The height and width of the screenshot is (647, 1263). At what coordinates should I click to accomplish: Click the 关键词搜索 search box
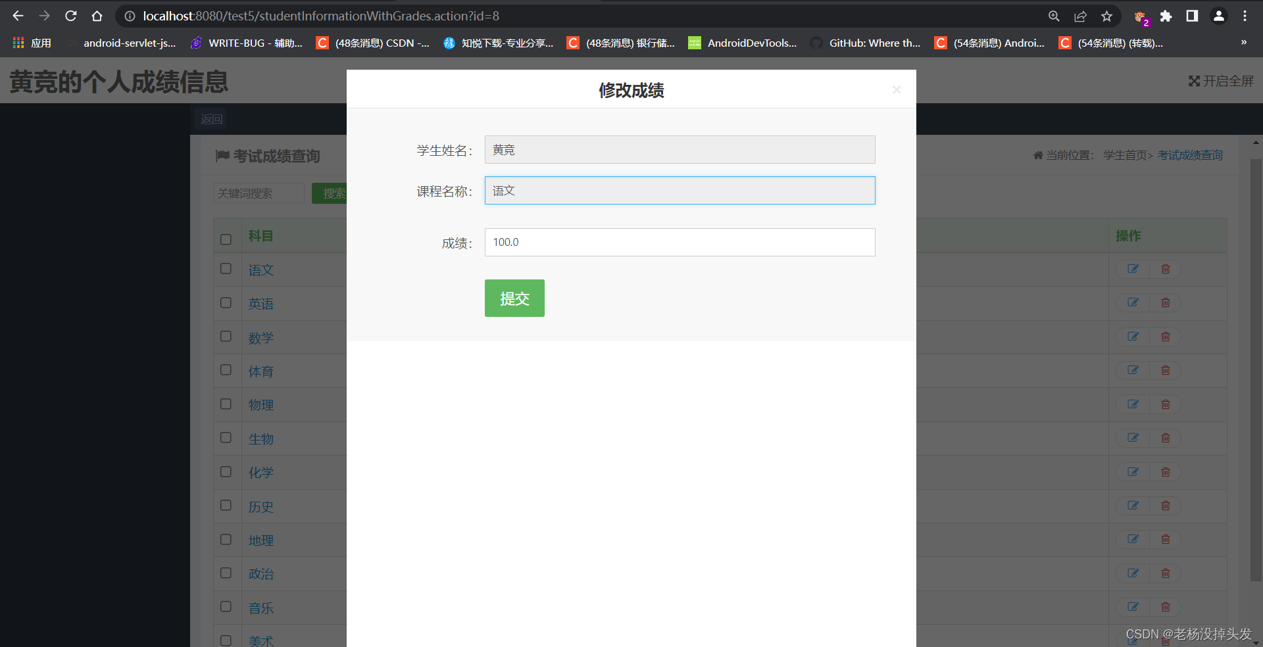tap(259, 193)
